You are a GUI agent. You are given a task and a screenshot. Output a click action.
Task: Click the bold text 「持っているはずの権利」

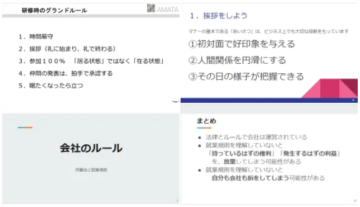[242, 153]
